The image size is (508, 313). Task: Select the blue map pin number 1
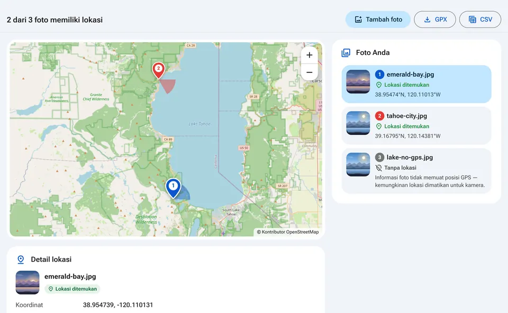pyautogui.click(x=173, y=188)
